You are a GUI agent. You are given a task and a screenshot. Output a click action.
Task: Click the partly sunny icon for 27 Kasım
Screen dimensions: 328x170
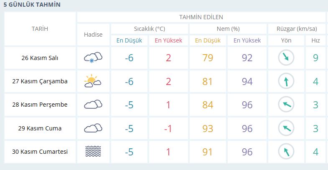coord(93,81)
